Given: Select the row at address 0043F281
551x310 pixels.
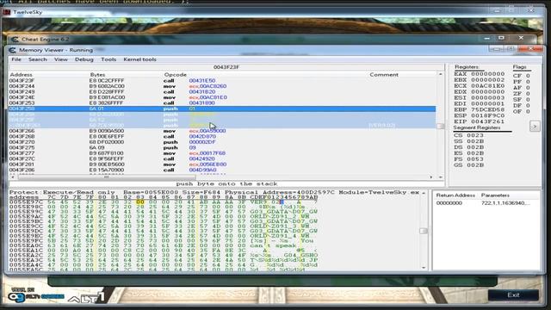Looking at the screenshot, I should tap(222, 164).
